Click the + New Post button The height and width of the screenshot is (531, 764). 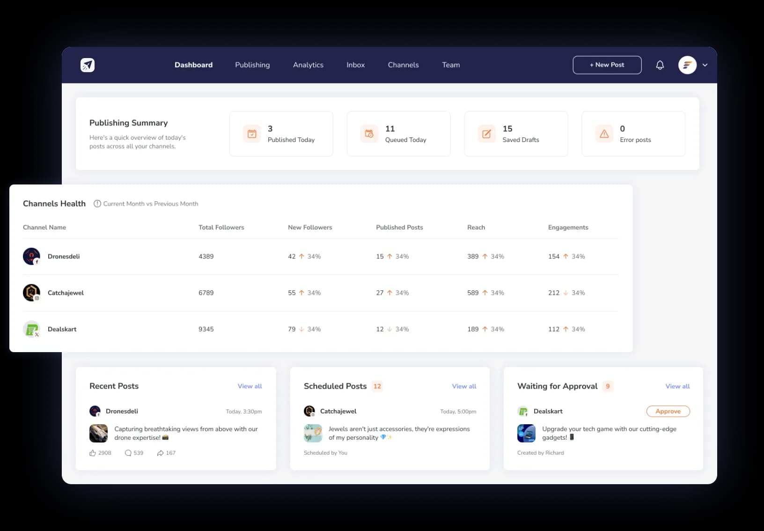click(607, 65)
